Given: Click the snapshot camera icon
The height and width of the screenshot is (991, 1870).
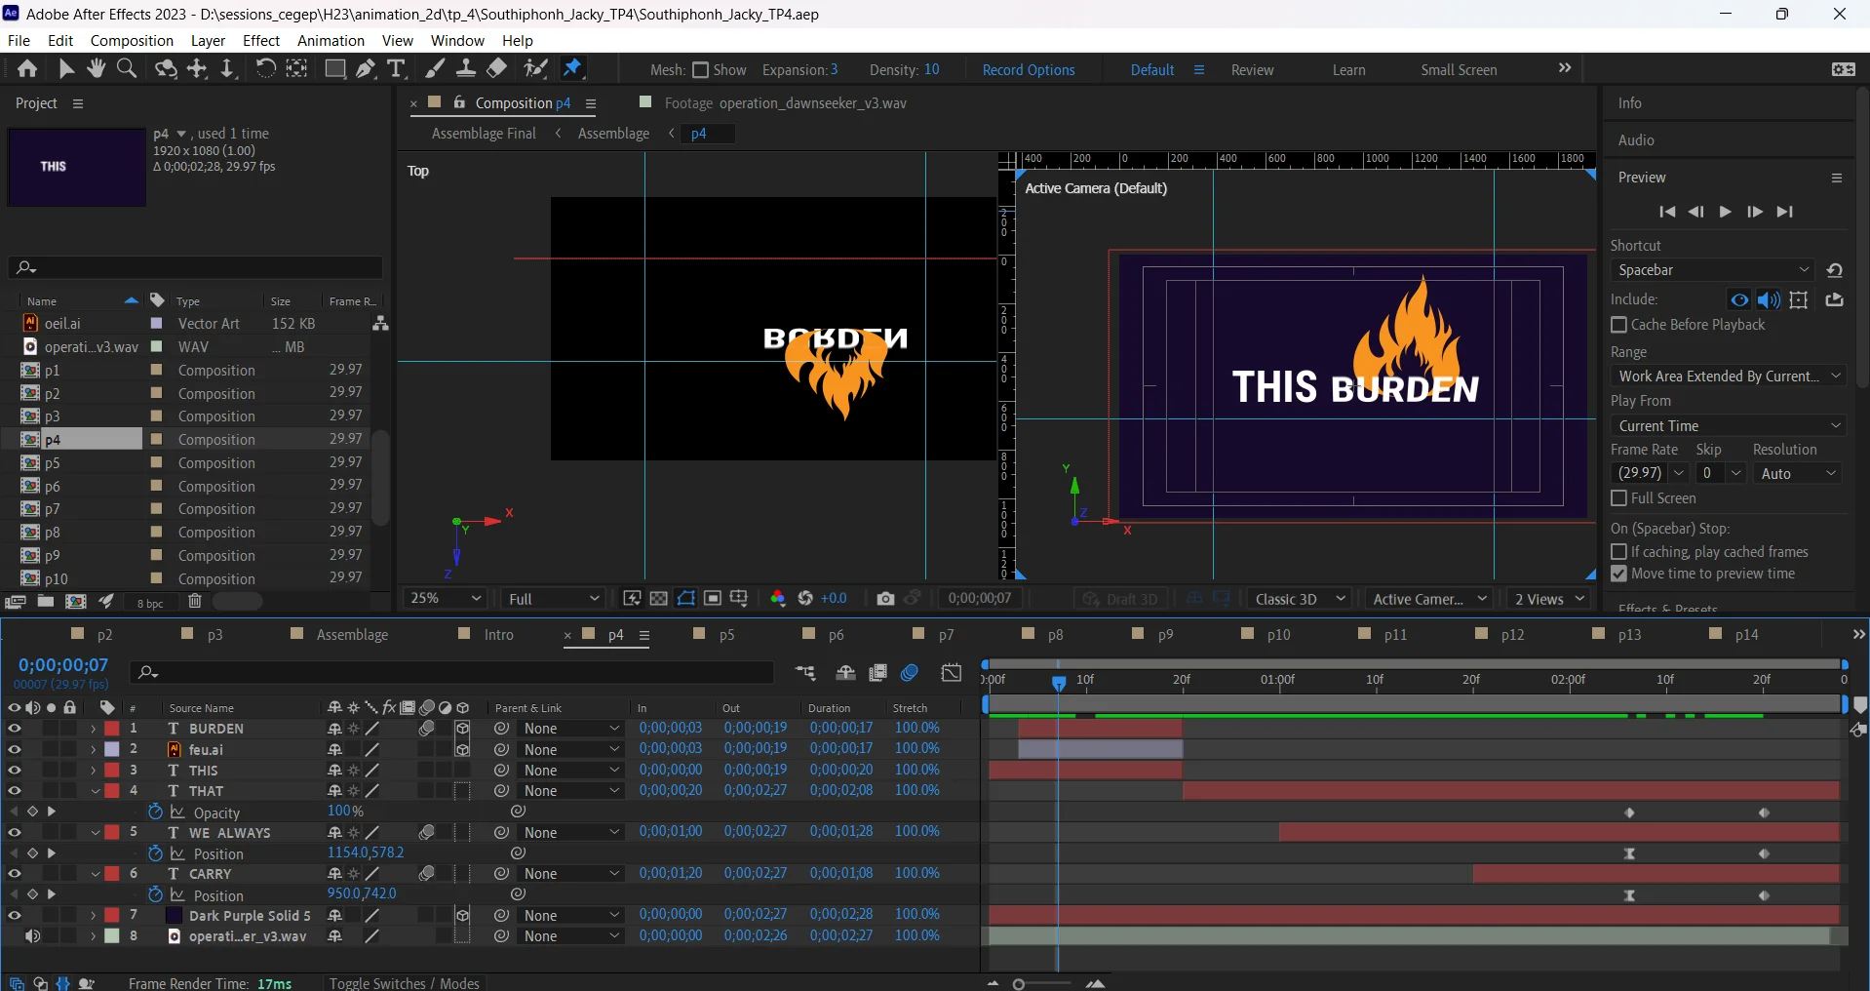Looking at the screenshot, I should 885,599.
